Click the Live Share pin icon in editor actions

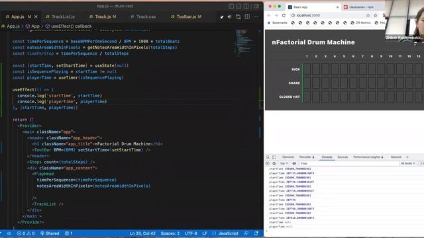222,17
